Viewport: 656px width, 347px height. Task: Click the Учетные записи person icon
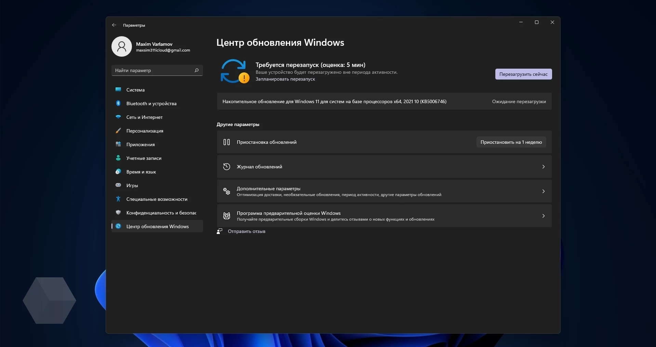click(118, 158)
